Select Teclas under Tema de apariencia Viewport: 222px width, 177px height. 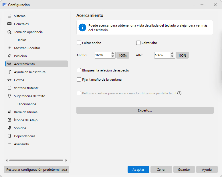22,40
